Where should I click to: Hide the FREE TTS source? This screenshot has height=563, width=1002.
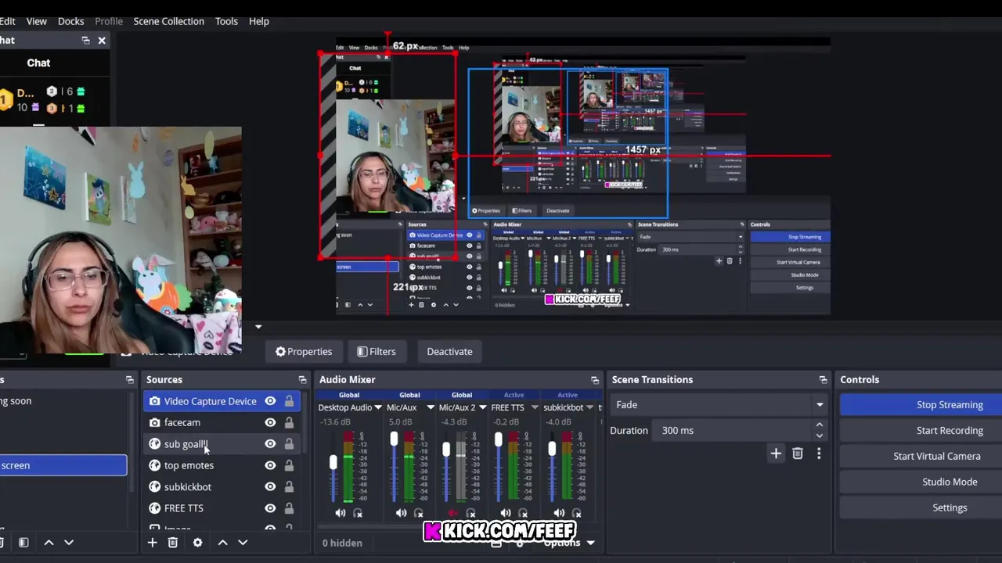pyautogui.click(x=270, y=508)
